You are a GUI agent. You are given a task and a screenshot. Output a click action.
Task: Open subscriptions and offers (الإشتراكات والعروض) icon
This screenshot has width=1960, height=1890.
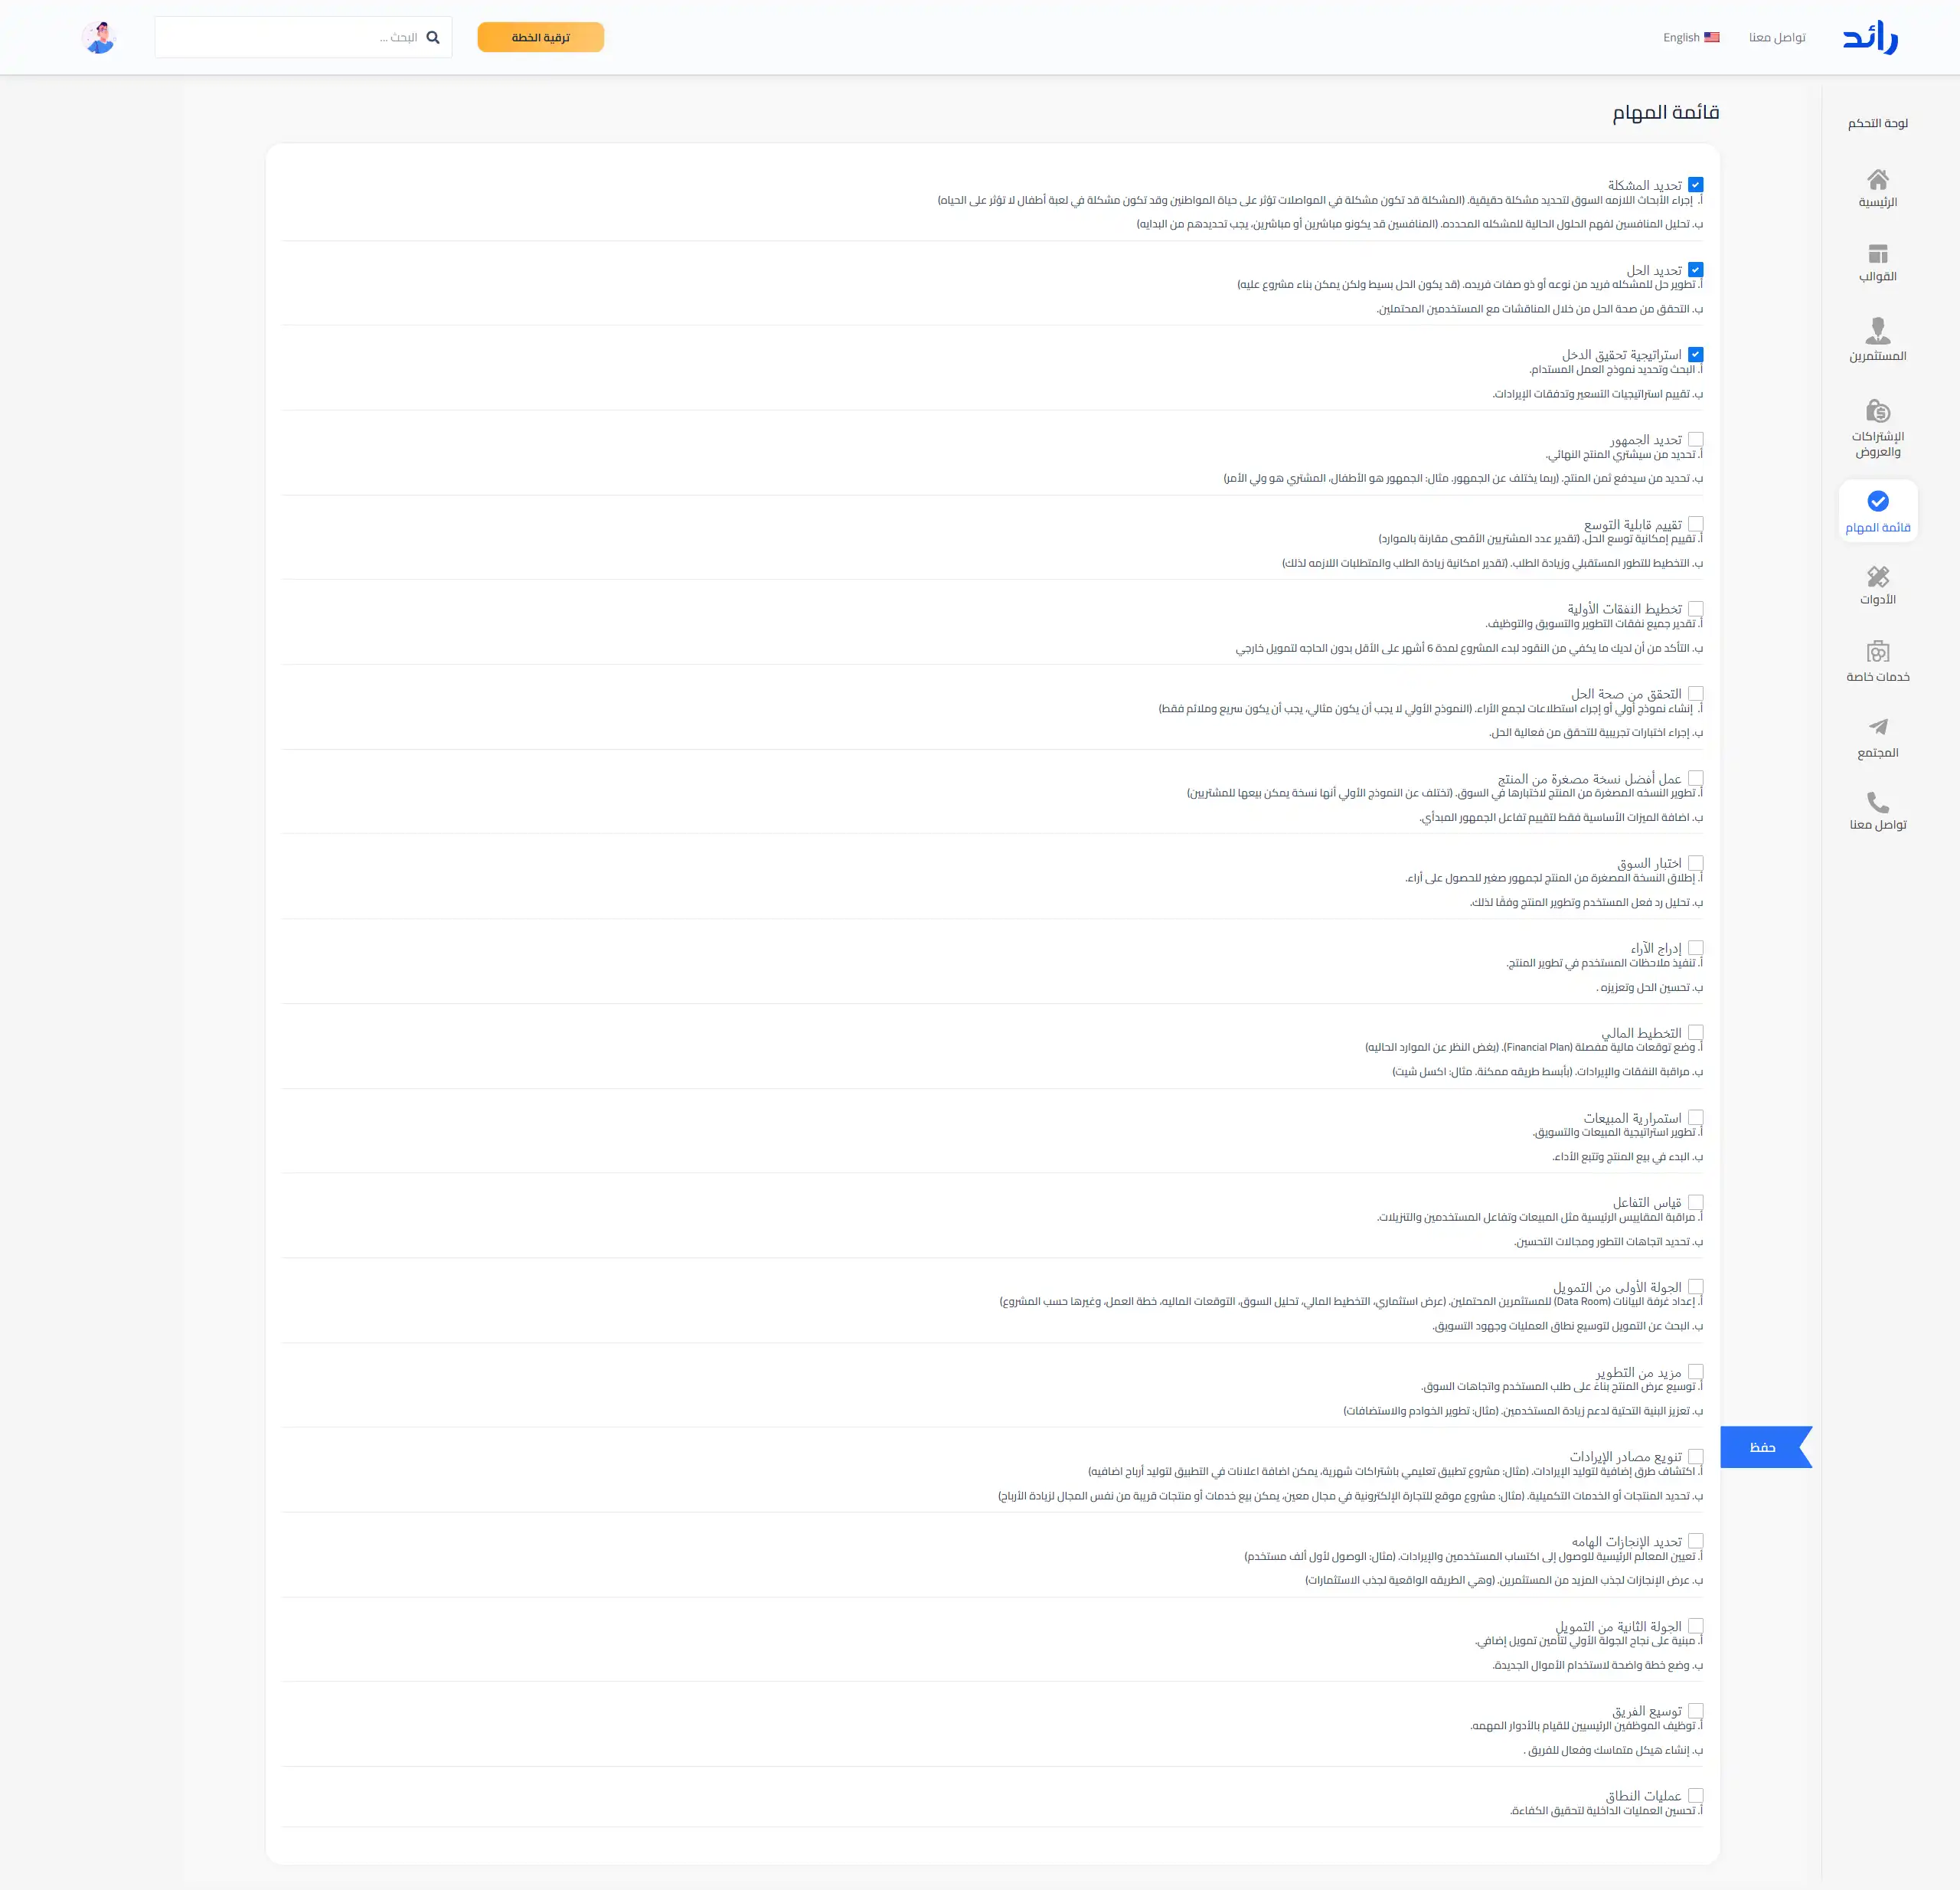1877,411
